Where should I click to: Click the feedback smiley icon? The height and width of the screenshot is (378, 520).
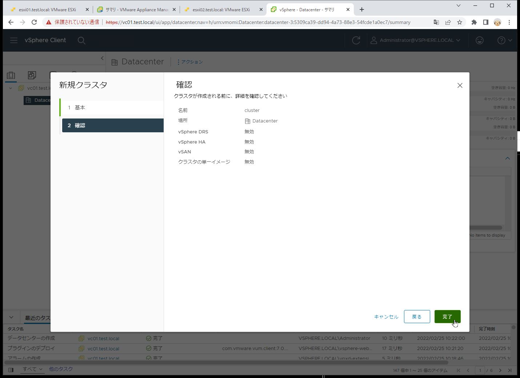(x=480, y=40)
